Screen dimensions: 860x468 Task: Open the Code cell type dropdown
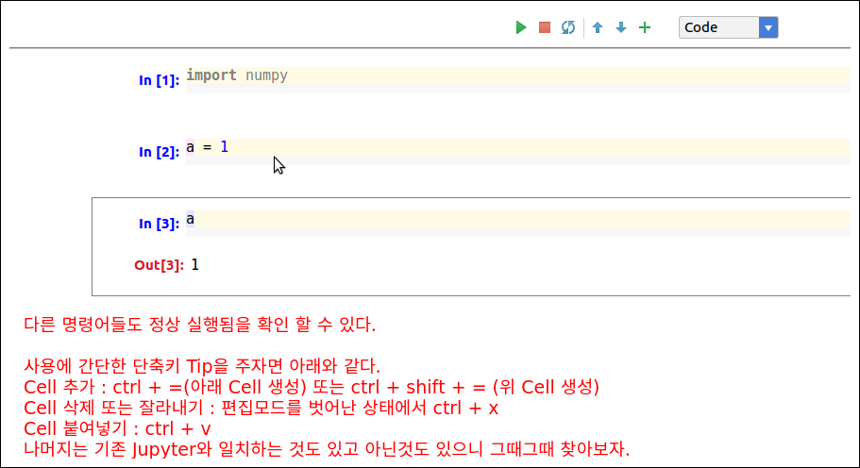click(x=729, y=27)
